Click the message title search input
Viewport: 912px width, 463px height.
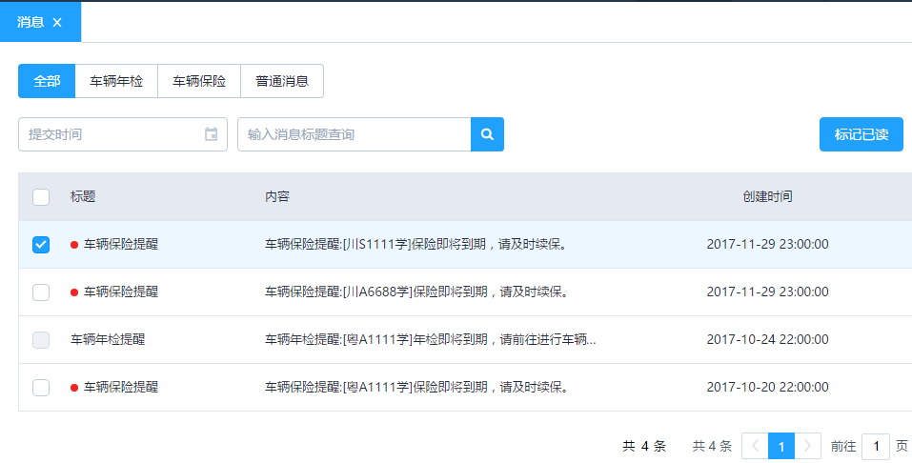[354, 134]
